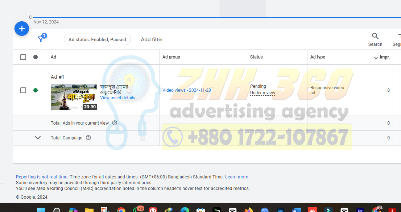
Task: Sort by the Ad type column header
Action: coord(318,57)
